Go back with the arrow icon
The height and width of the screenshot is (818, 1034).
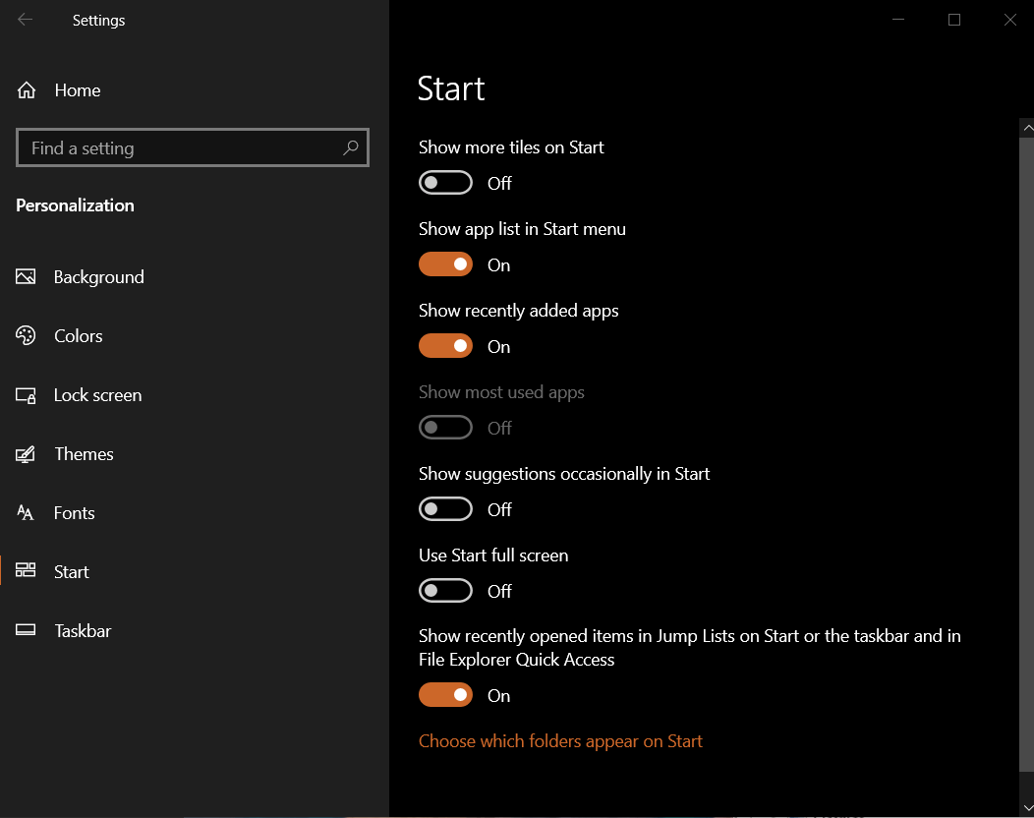(x=25, y=20)
